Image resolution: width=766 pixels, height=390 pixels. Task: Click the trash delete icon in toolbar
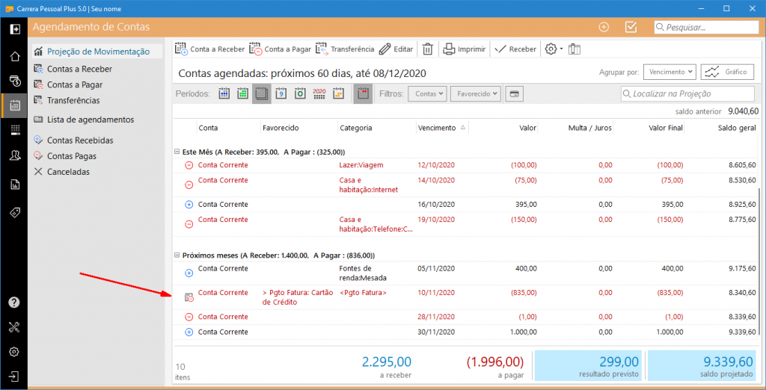pyautogui.click(x=427, y=49)
